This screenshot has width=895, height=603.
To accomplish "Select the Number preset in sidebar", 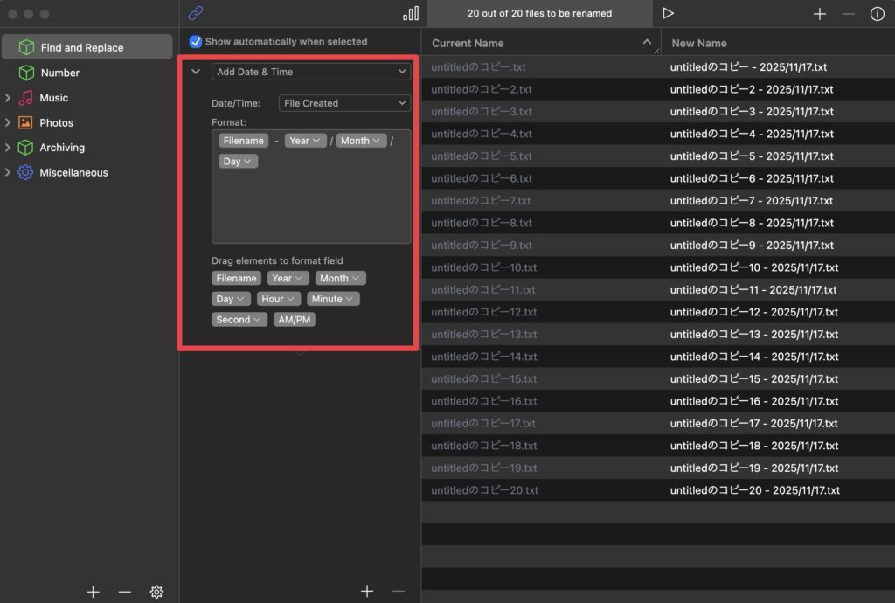I will (59, 73).
